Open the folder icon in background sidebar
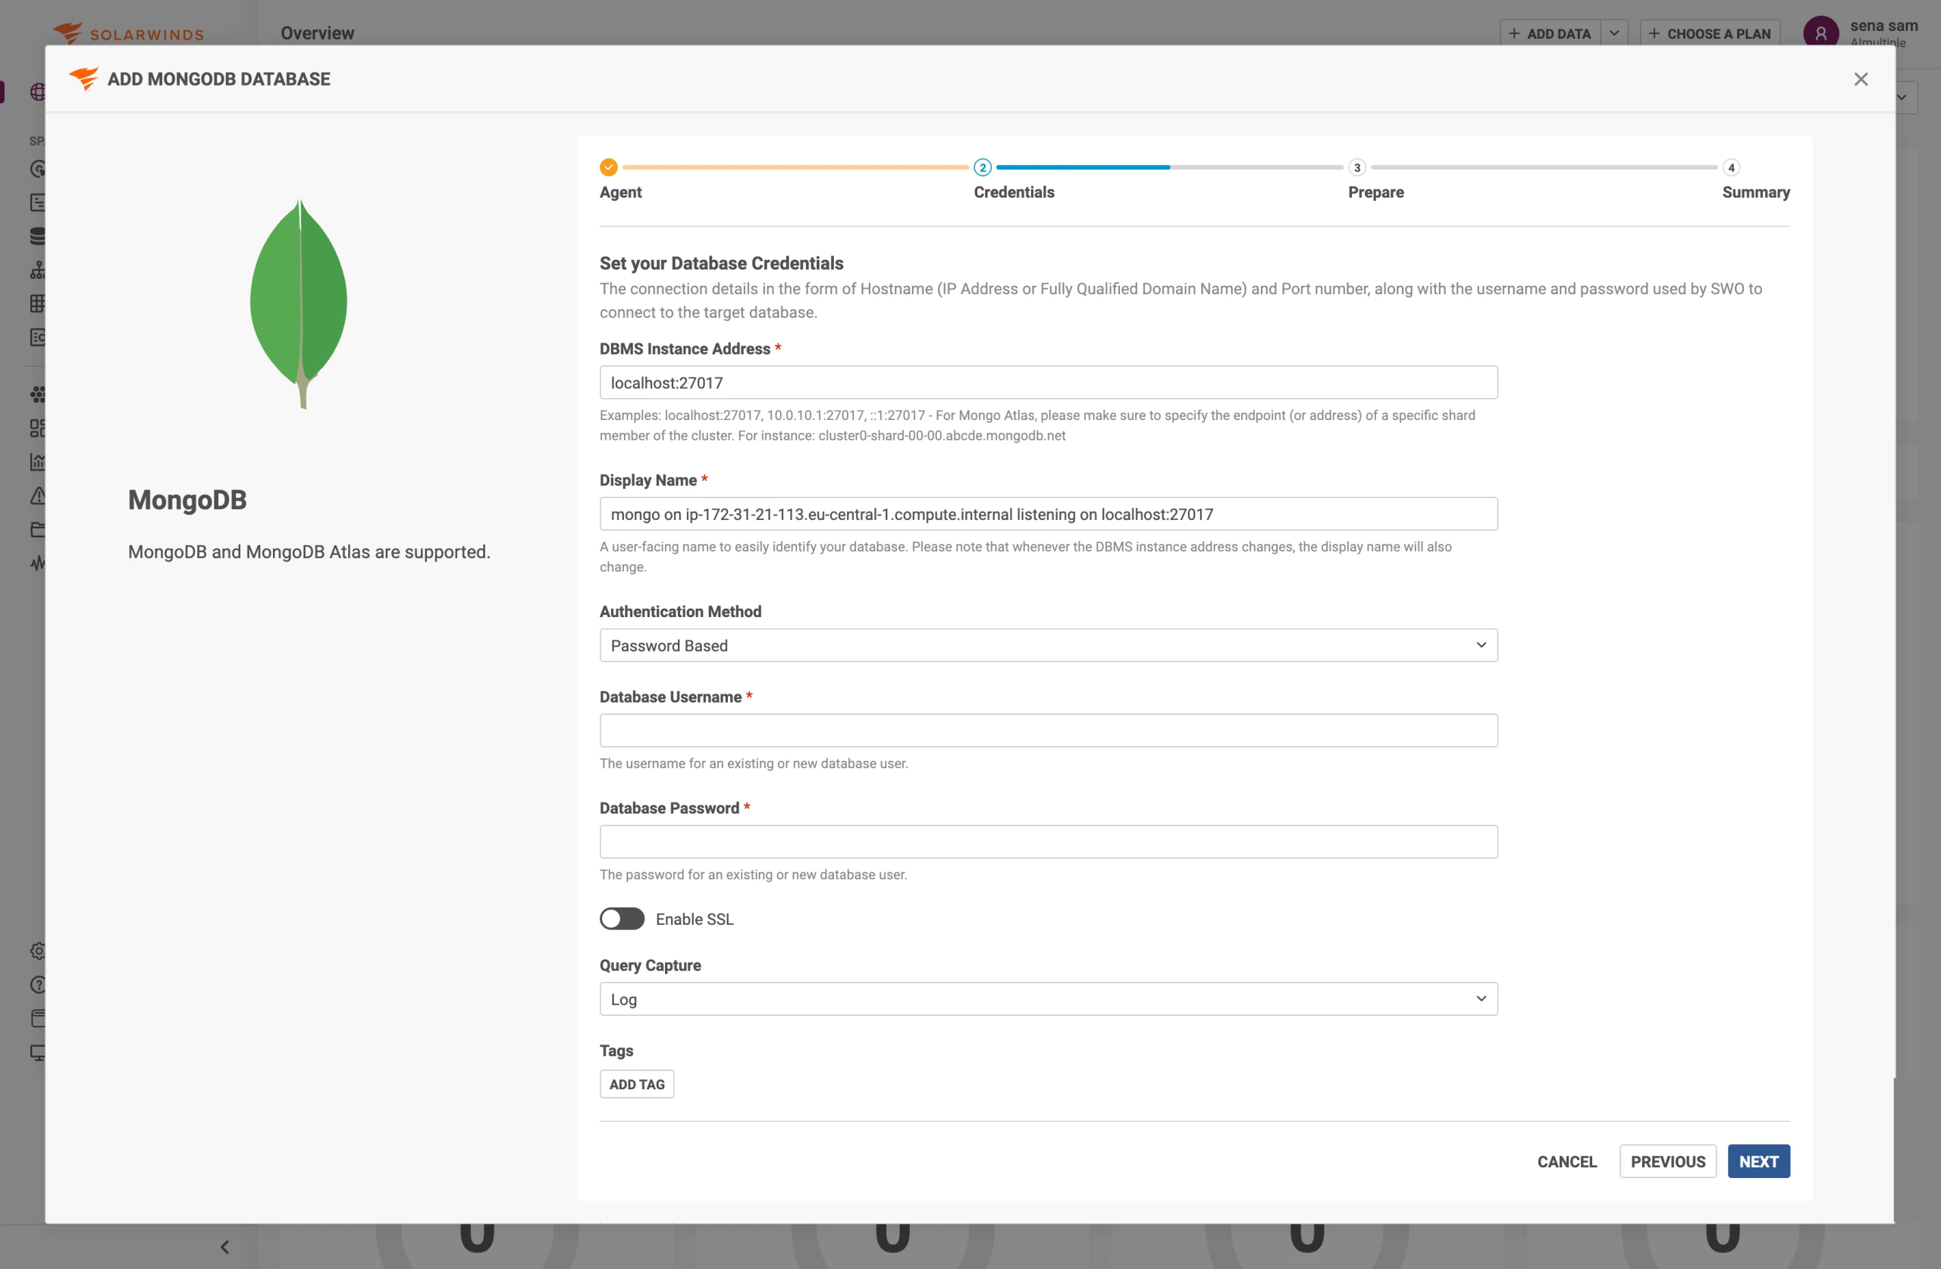1941x1269 pixels. point(37,529)
